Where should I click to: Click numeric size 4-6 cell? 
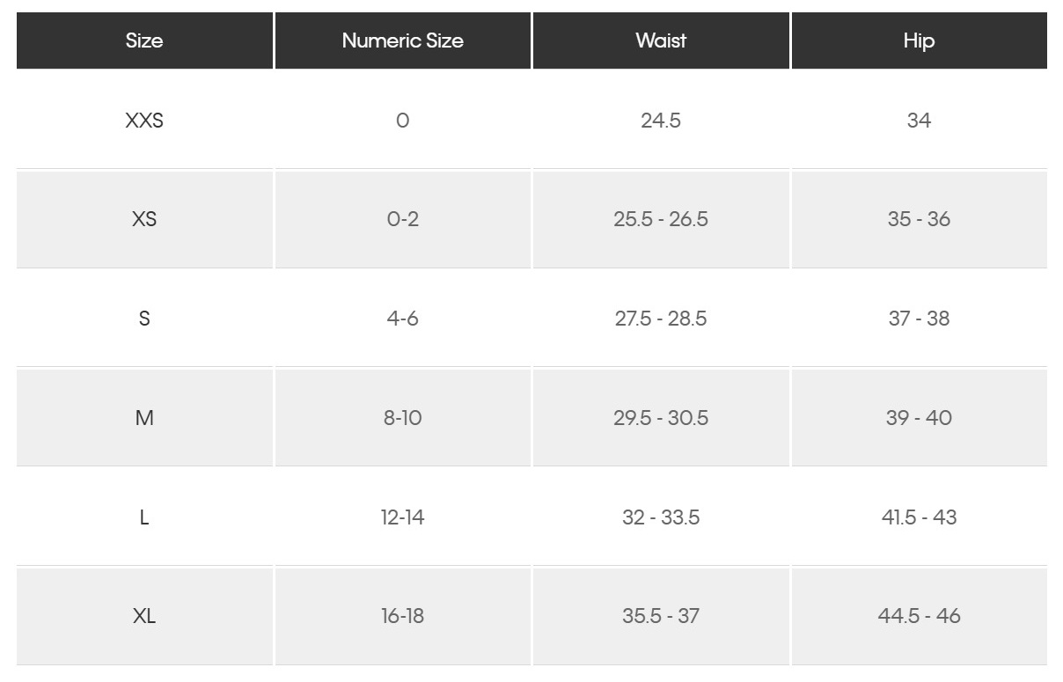[x=402, y=319]
